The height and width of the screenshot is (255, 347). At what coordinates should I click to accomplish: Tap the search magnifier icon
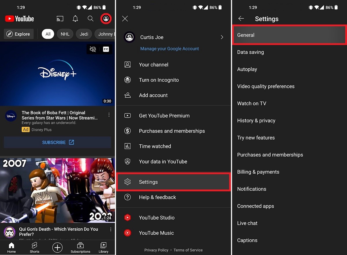point(91,19)
